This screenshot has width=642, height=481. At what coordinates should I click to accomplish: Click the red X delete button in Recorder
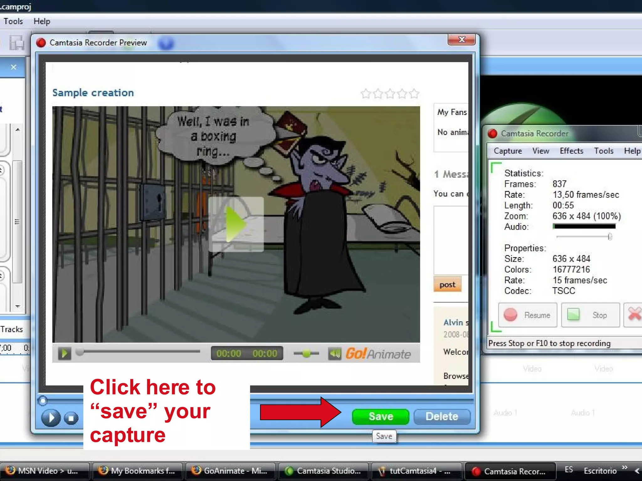coord(634,314)
